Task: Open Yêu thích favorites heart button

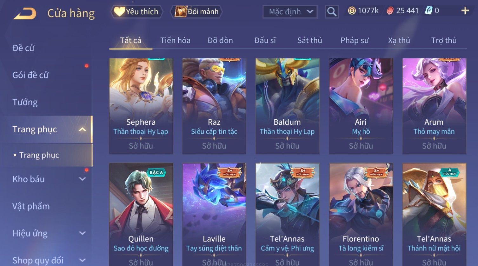Action: coord(136,12)
